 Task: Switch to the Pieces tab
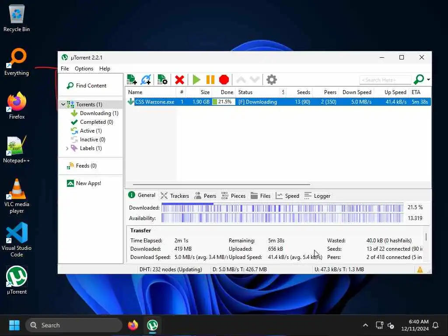pyautogui.click(x=233, y=196)
